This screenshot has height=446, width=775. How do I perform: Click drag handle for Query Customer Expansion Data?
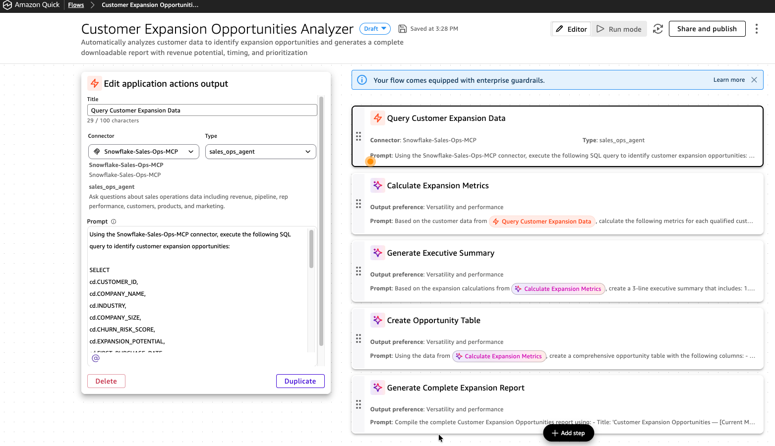(358, 136)
